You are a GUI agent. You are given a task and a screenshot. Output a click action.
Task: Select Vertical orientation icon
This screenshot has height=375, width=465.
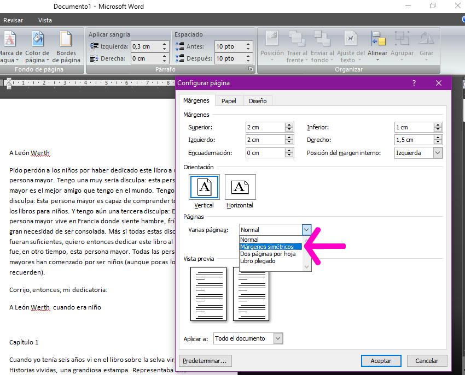tap(204, 188)
